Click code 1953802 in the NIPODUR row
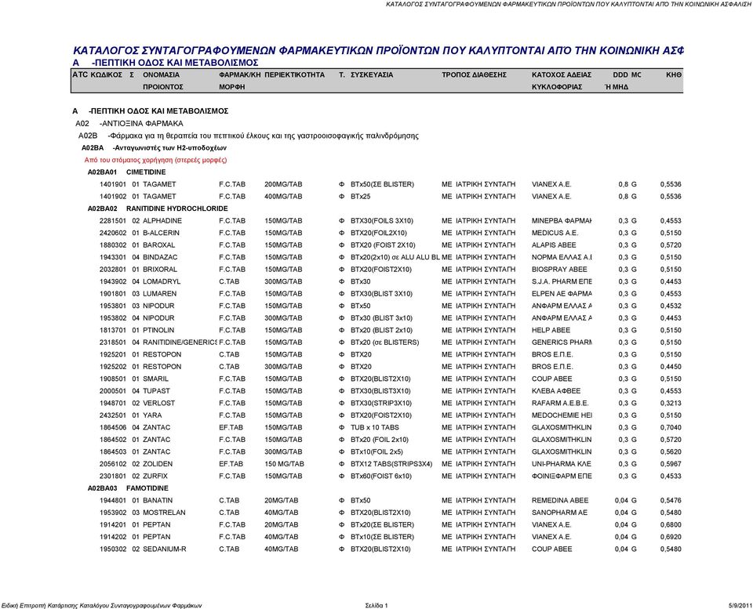The width and height of the screenshot is (753, 609). [113, 317]
